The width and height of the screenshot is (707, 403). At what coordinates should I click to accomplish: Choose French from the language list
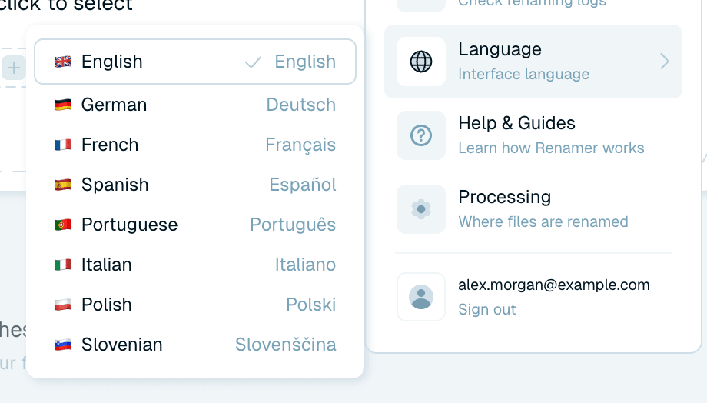[194, 145]
